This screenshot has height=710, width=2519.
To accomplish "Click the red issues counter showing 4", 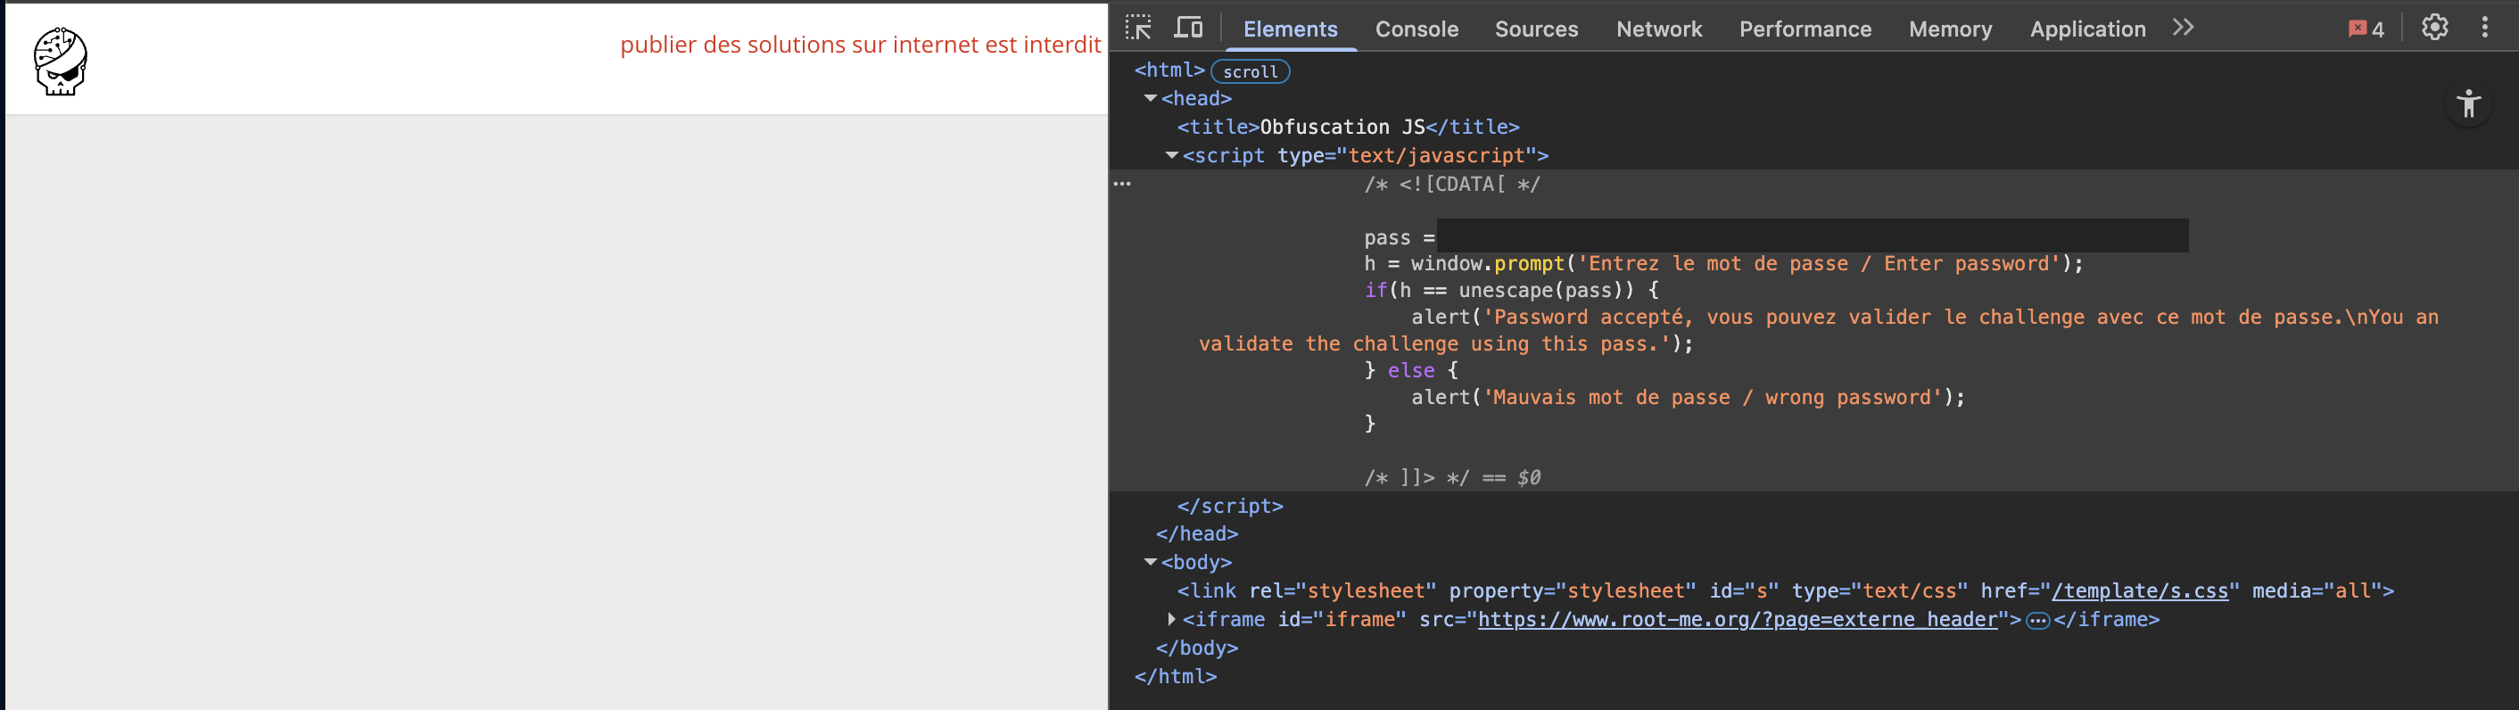I will coord(2366,29).
